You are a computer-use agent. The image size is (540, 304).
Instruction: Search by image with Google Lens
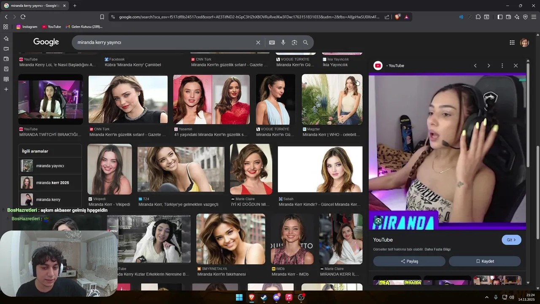click(x=294, y=42)
